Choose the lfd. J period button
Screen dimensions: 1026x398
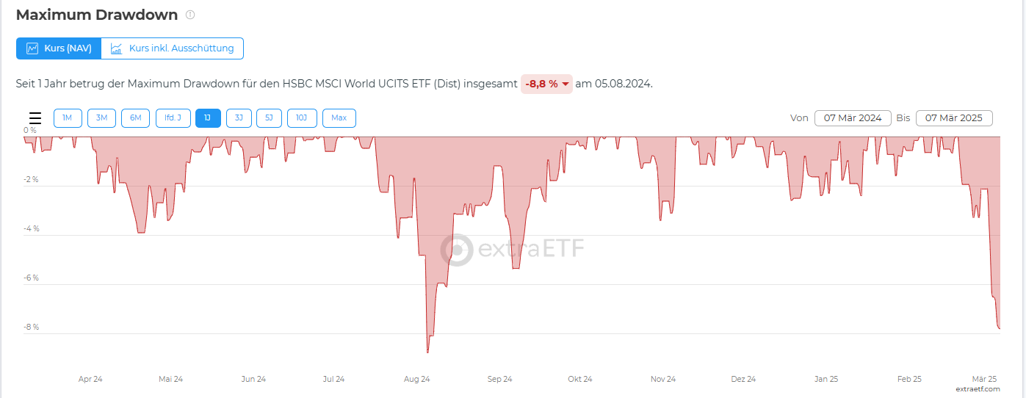(x=173, y=118)
